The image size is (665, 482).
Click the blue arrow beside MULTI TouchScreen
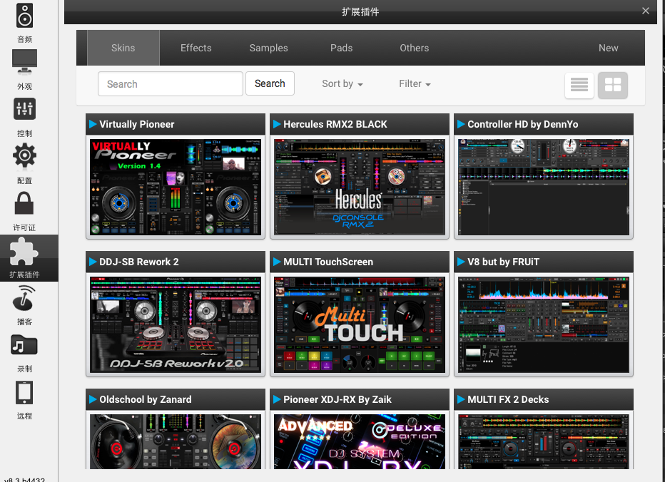(277, 262)
